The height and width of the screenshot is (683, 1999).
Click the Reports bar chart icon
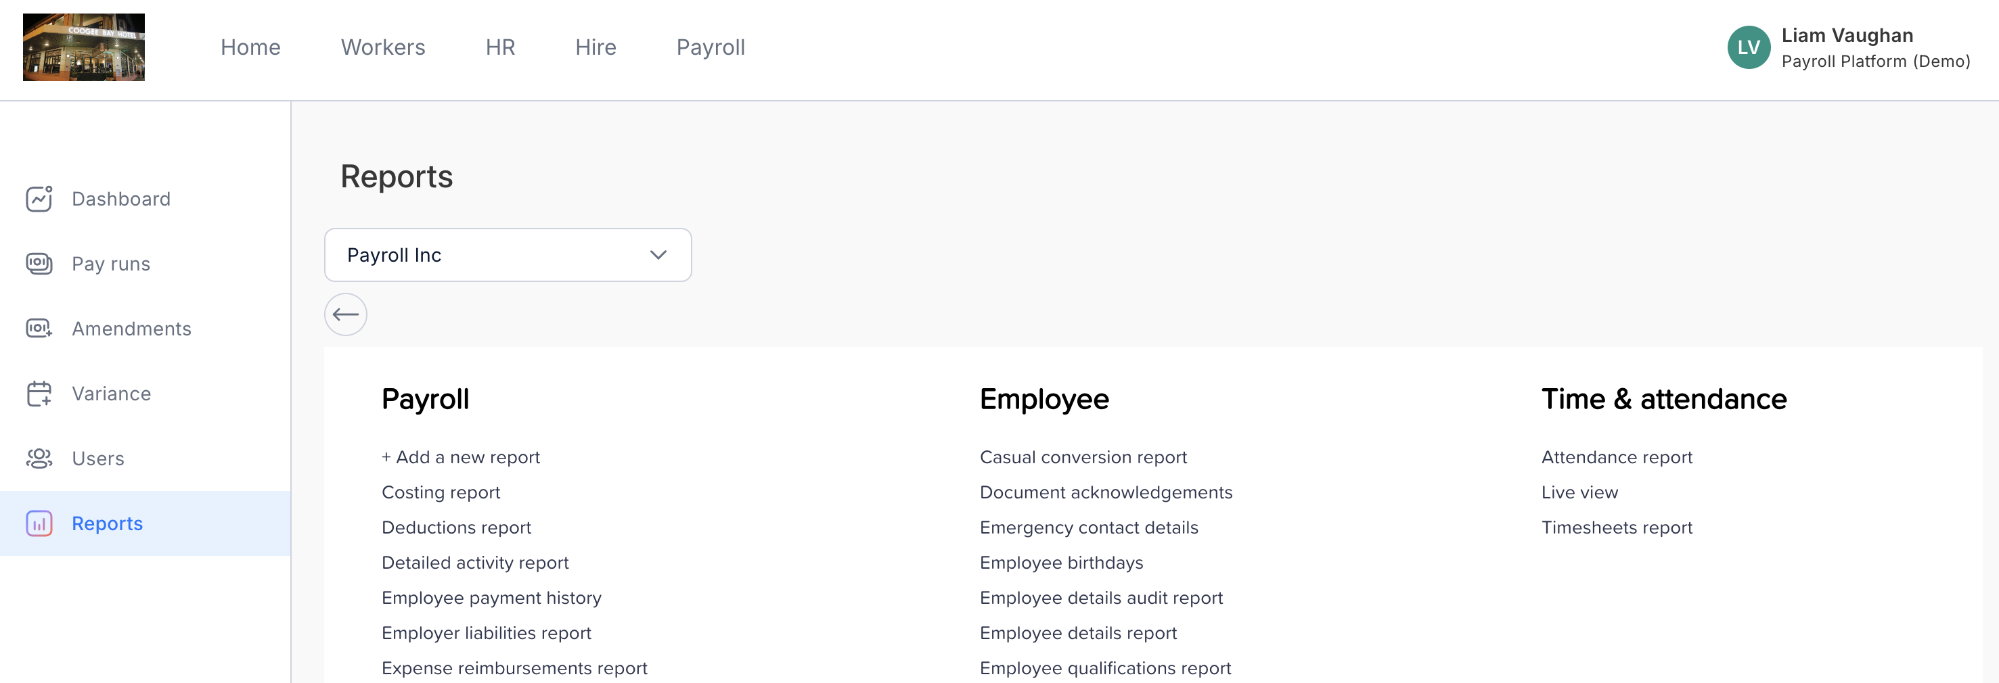click(39, 523)
